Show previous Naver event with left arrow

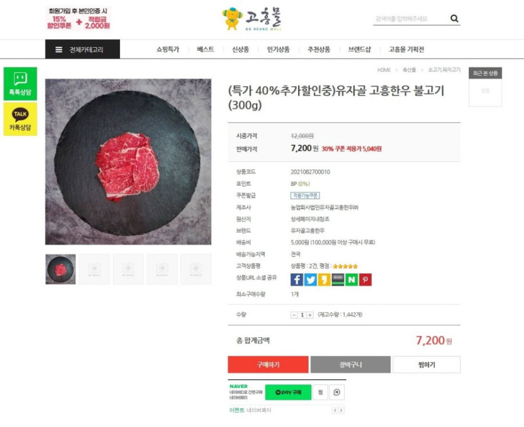pos(335,410)
